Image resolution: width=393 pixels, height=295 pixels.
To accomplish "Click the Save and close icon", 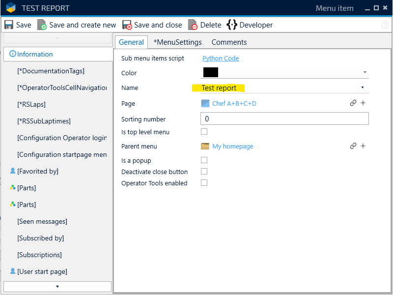I will 127,25.
